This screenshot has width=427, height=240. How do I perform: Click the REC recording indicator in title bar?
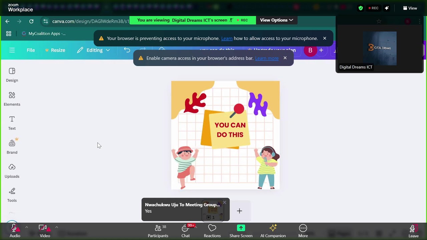[x=373, y=8]
